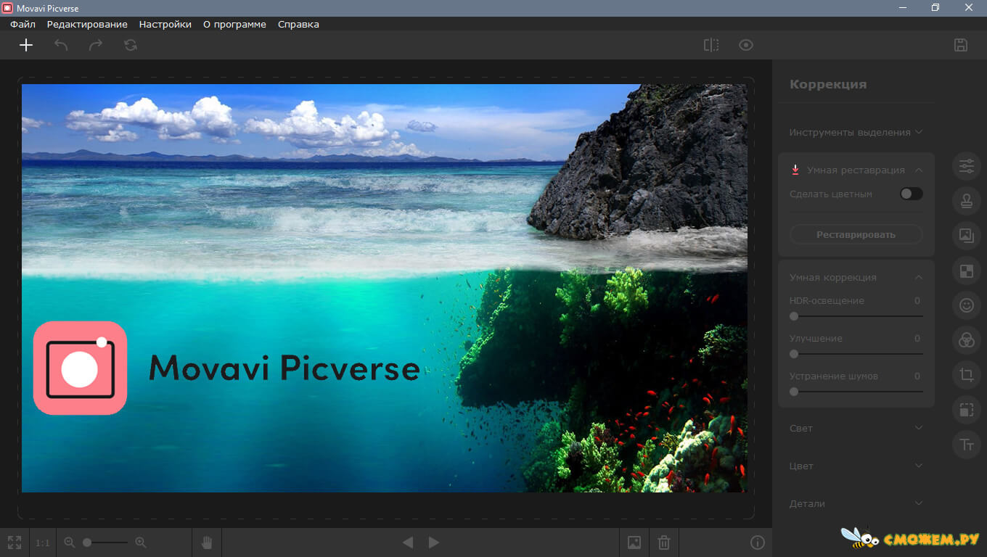Activate the Hand pan tool
This screenshot has width=987, height=557.
point(207,542)
